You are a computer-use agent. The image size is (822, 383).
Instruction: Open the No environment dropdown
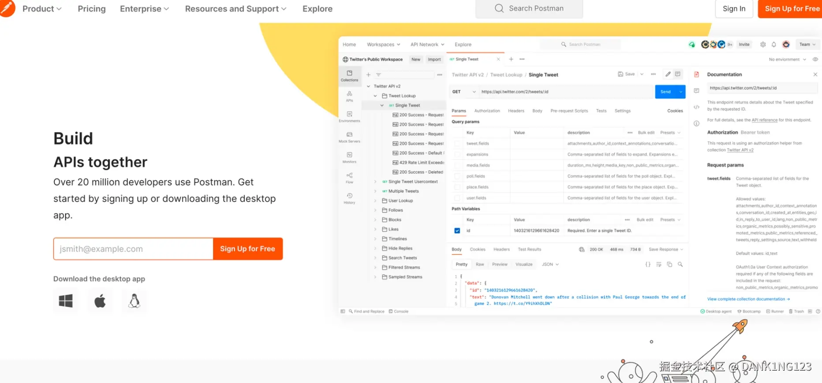pyautogui.click(x=787, y=59)
